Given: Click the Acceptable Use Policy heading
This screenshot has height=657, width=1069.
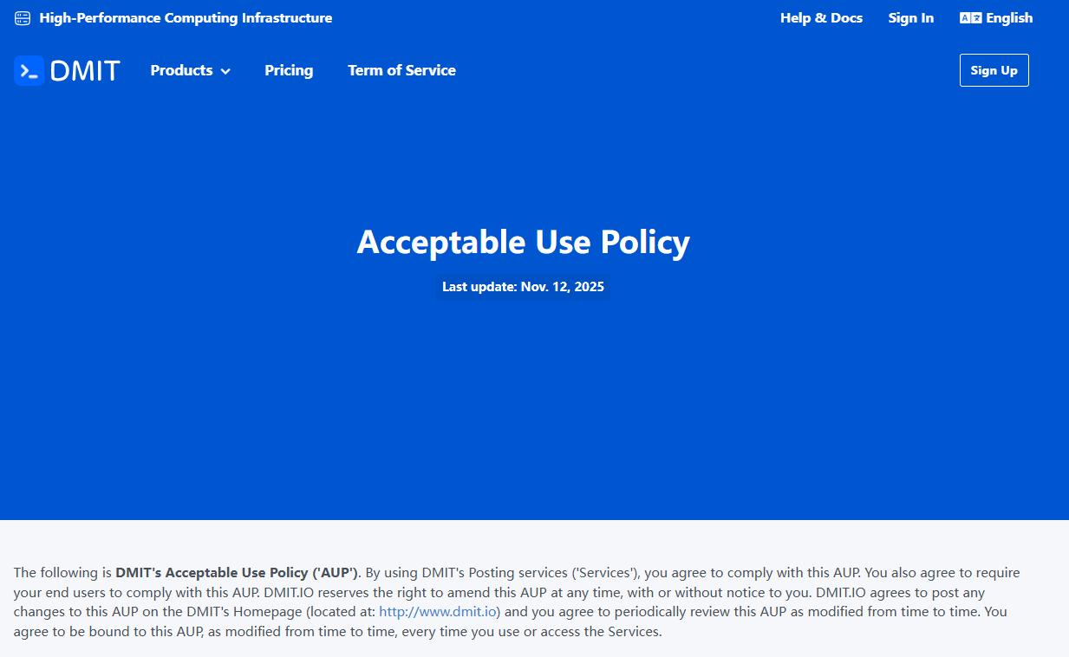Looking at the screenshot, I should pyautogui.click(x=523, y=242).
